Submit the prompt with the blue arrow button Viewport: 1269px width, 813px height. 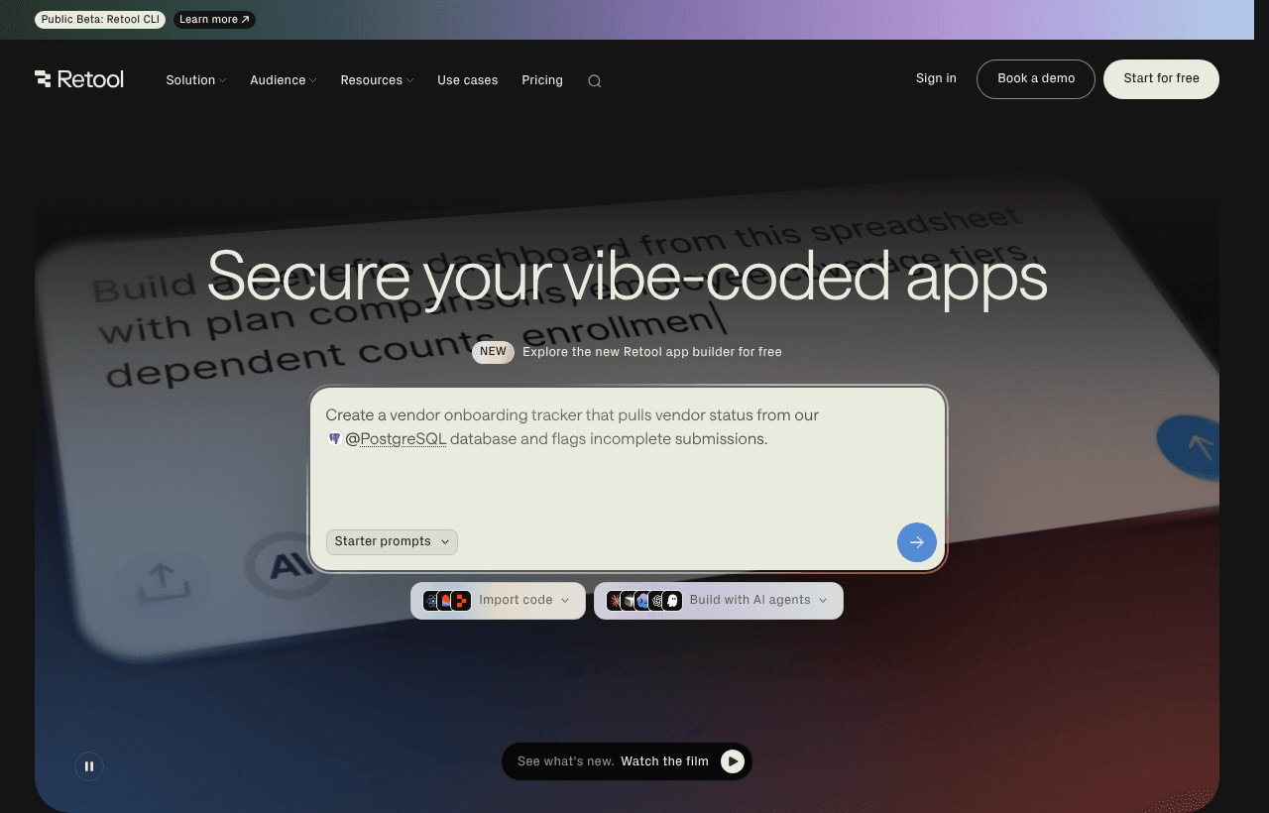(x=917, y=542)
